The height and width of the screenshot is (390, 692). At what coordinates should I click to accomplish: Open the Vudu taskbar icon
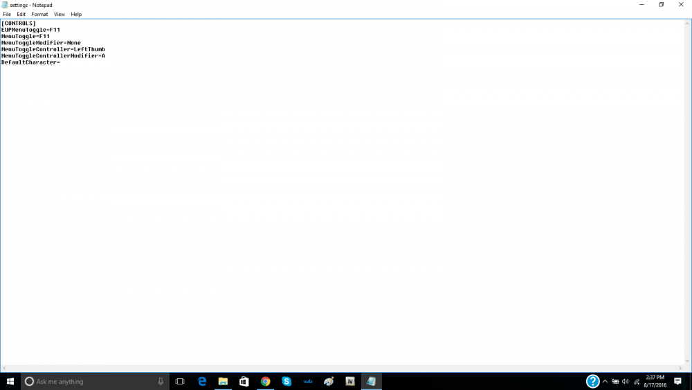pos(308,381)
